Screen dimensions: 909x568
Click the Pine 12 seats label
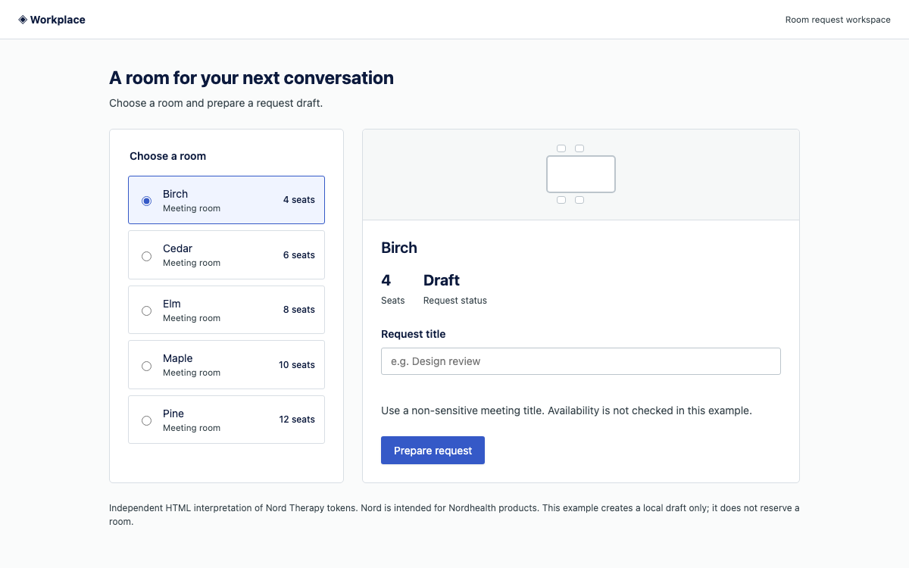297,420
